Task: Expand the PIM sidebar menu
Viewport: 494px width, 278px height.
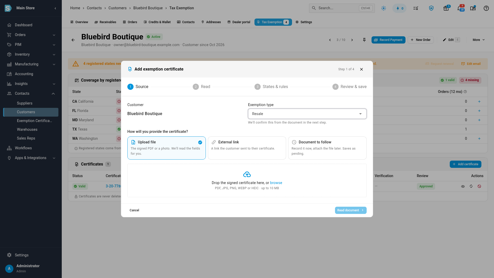Action: [31, 45]
